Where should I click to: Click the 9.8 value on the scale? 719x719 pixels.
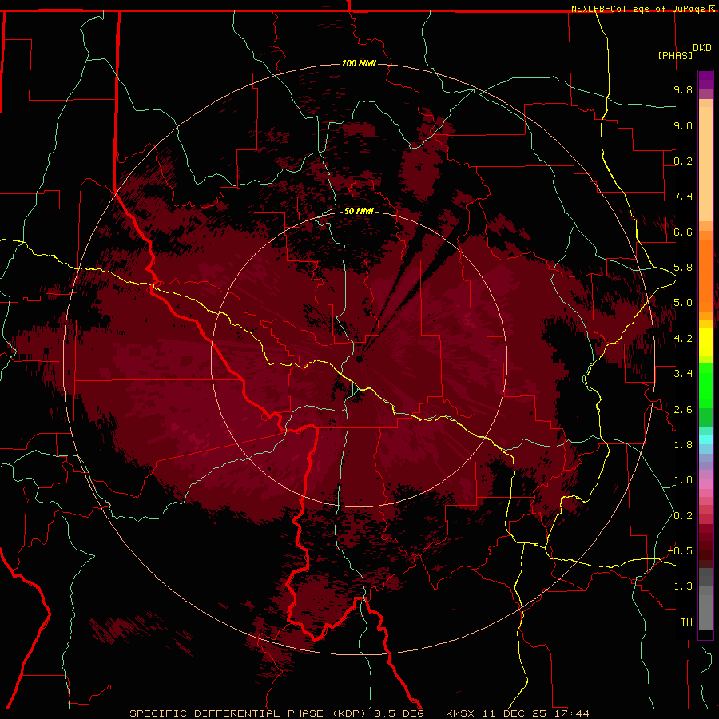pos(683,89)
